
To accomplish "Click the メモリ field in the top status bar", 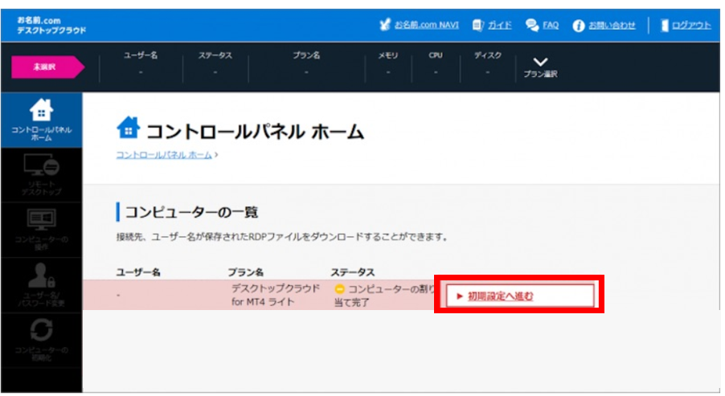I will 388,63.
